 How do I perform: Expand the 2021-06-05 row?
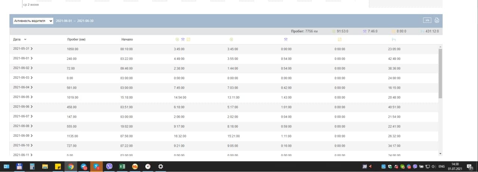32,97
